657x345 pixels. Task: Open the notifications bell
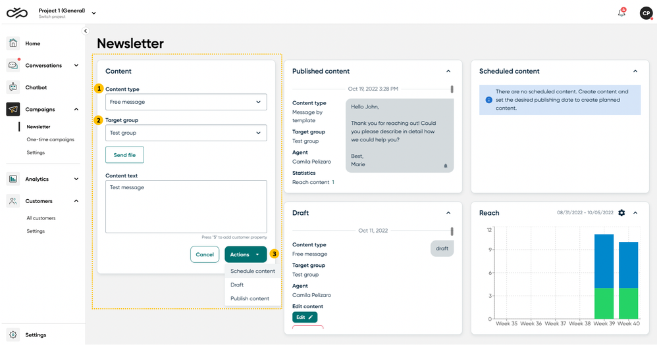point(621,12)
